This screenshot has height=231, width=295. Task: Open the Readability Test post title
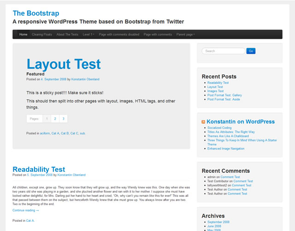pyautogui.click(x=39, y=170)
